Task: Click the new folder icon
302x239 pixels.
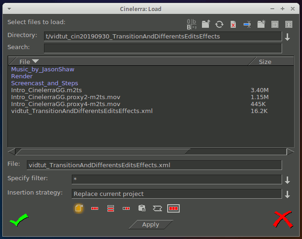Action: (261, 24)
